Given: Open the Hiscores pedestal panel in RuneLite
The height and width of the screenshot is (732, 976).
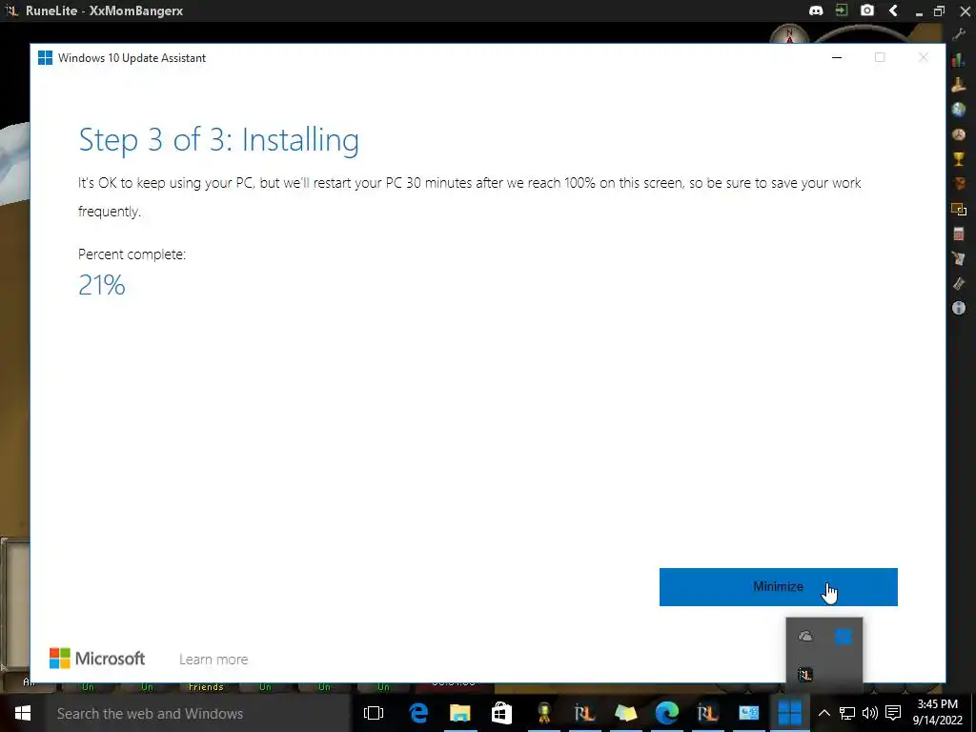Looking at the screenshot, I should tap(959, 84).
